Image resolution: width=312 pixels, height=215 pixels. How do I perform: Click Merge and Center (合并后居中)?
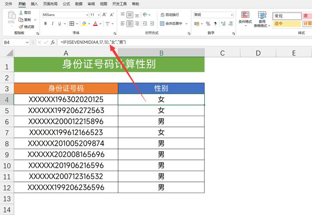pyautogui.click(x=172, y=24)
